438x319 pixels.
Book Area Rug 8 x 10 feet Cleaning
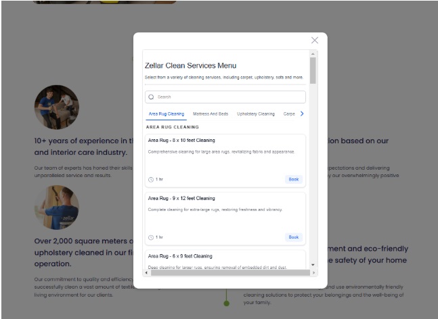(x=294, y=179)
